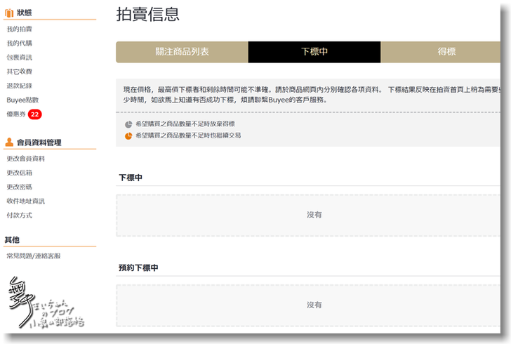Click the orange pie icon for 繼續交易

coord(128,135)
